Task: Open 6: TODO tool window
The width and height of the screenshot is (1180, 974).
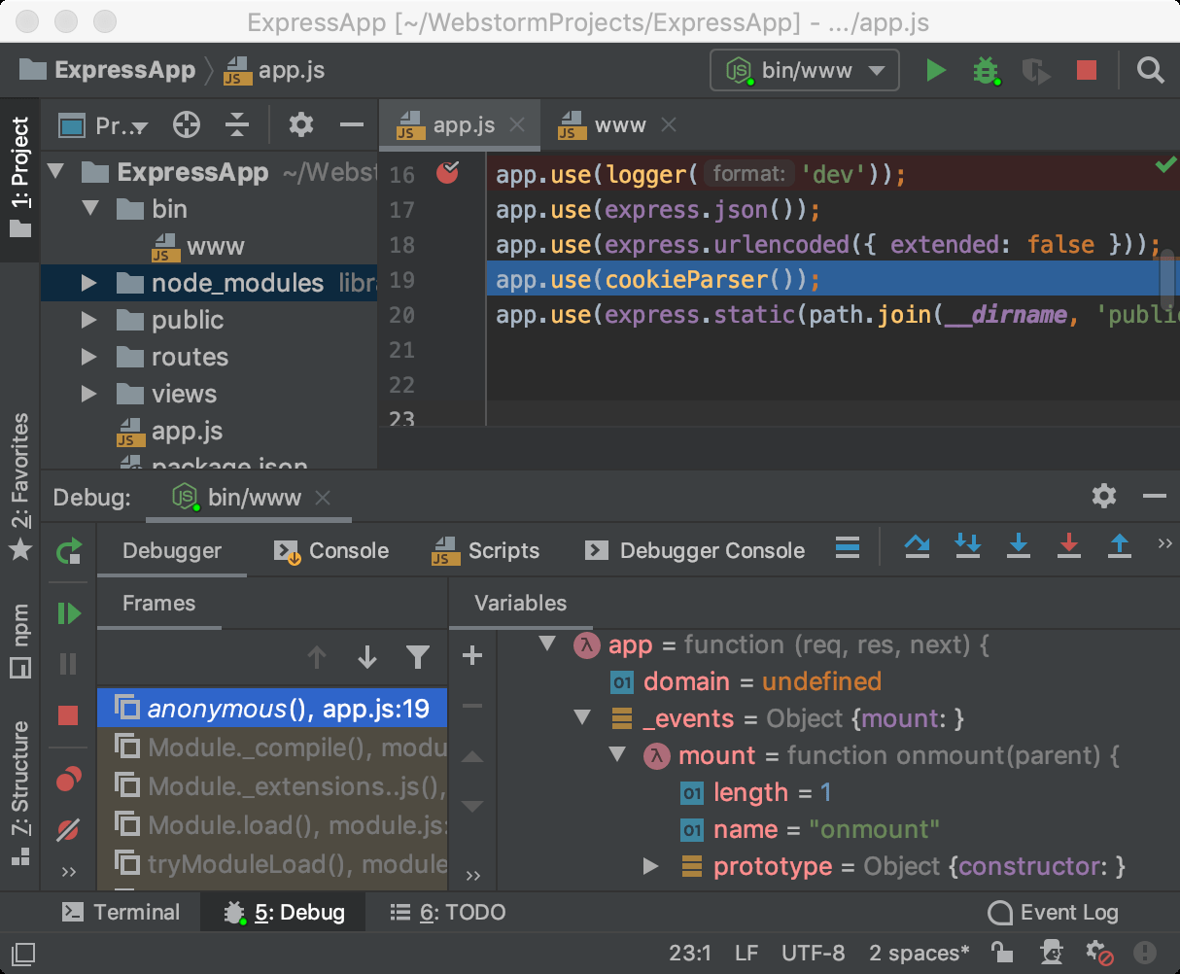Action: (x=448, y=912)
